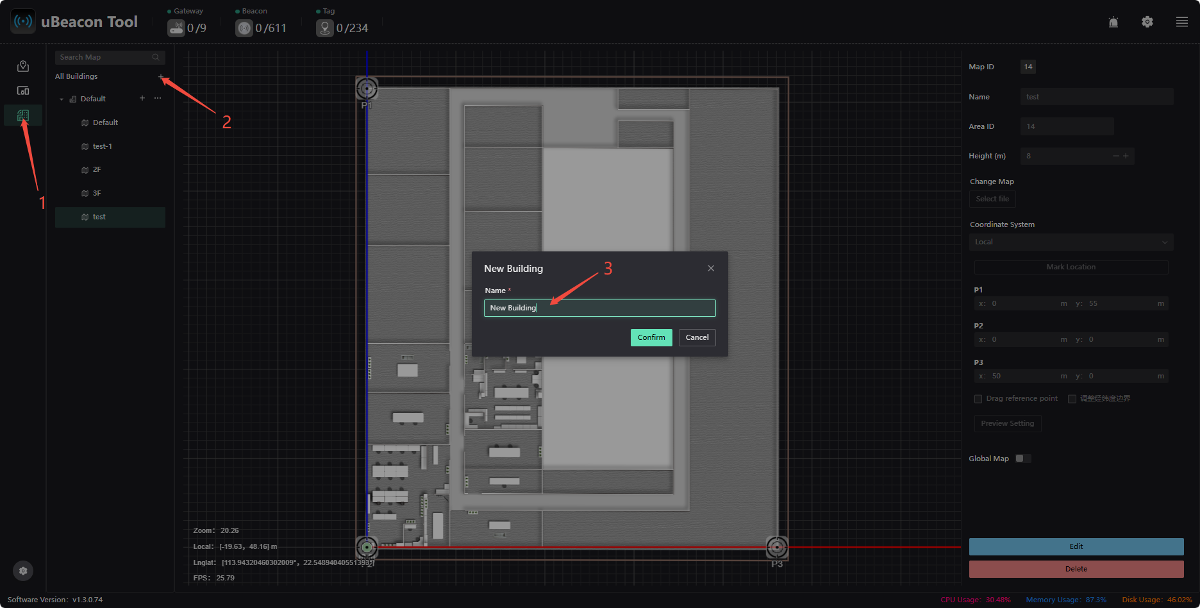Toggle the Global Map switch
Screen dimensions: 1200x608
[1023, 459]
